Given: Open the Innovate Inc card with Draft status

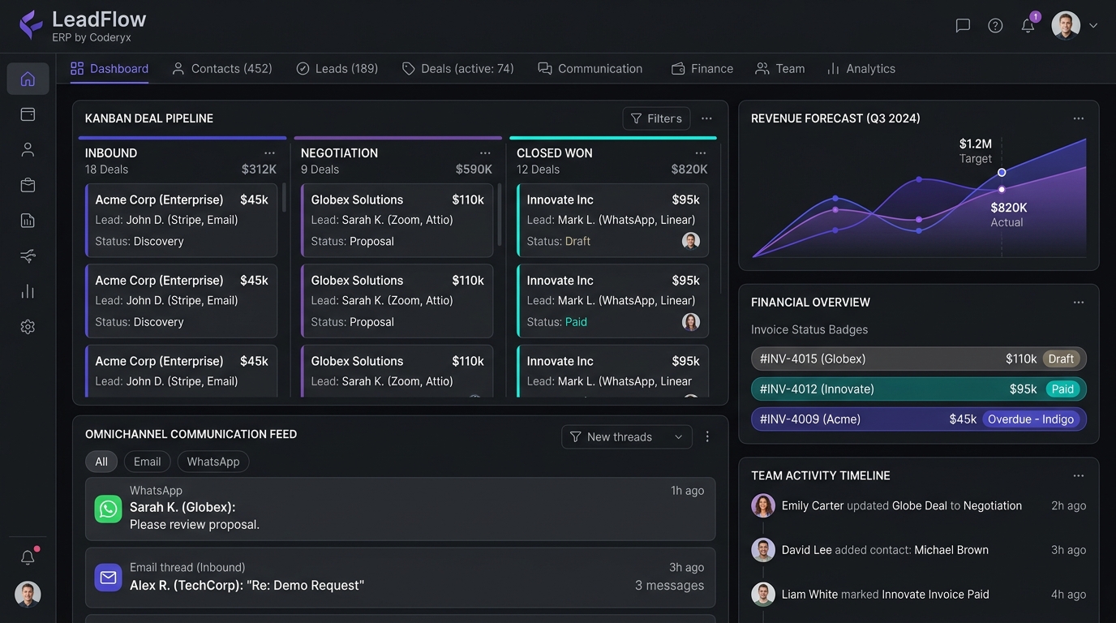Looking at the screenshot, I should click(612, 221).
